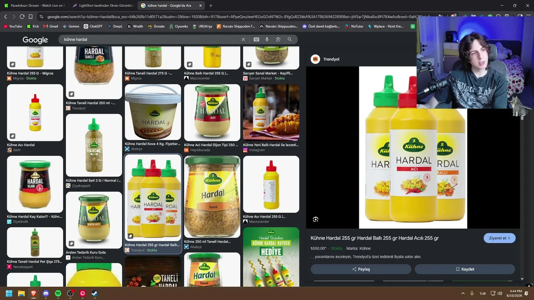Screen dimensions: 534x300
Task: Search by image using the lens icon
Action: coord(278,40)
